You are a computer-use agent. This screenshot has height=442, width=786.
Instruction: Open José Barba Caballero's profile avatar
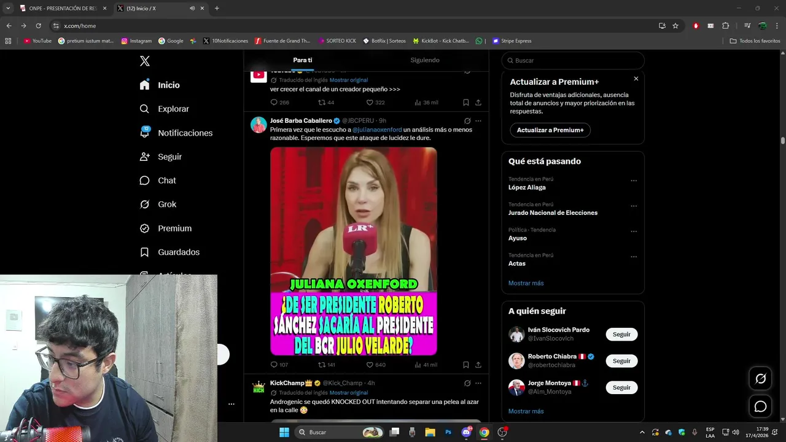[x=259, y=125]
